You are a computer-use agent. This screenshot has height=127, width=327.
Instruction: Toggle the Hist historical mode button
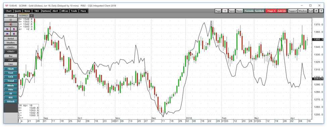pyautogui.click(x=11, y=51)
